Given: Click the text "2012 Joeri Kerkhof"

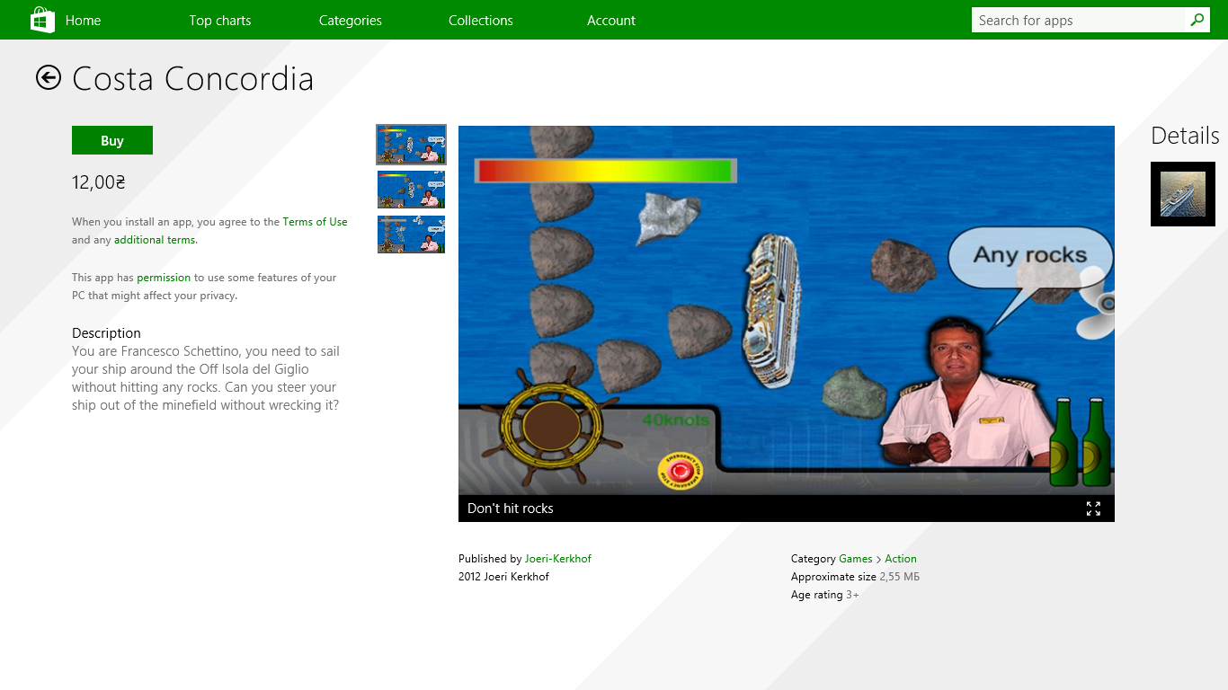Looking at the screenshot, I should [x=503, y=577].
